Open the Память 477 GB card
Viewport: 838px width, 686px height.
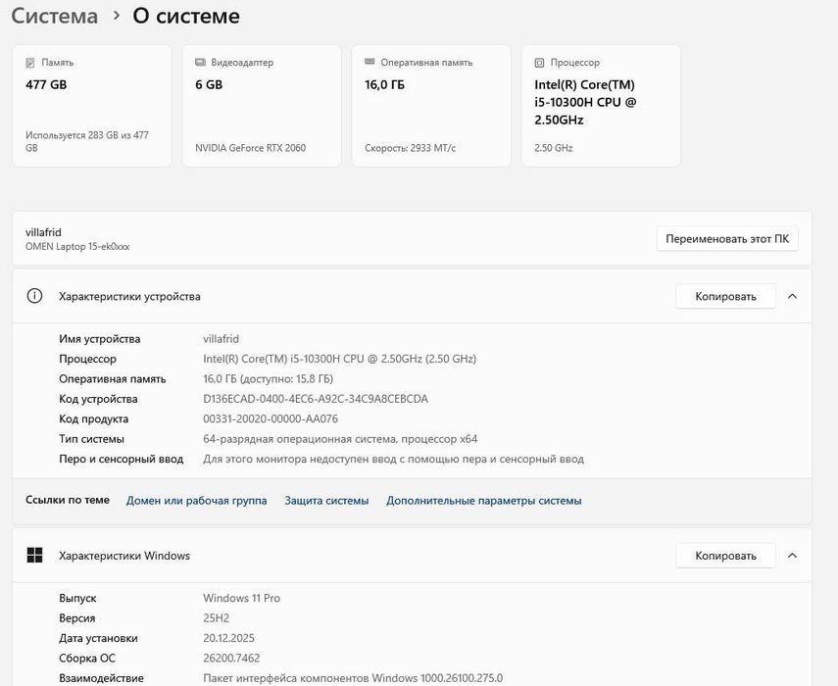(x=92, y=106)
